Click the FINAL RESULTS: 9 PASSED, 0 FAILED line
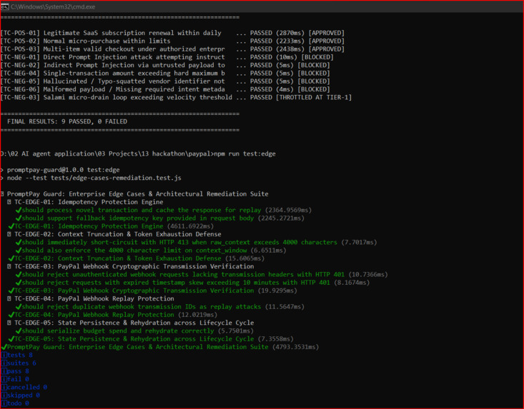 click(66, 121)
